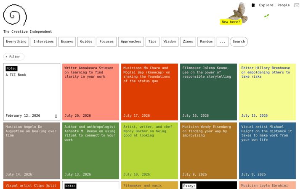Click the 'Note:' label above A TCI Book
303x189 pixels.
[x=11, y=68]
